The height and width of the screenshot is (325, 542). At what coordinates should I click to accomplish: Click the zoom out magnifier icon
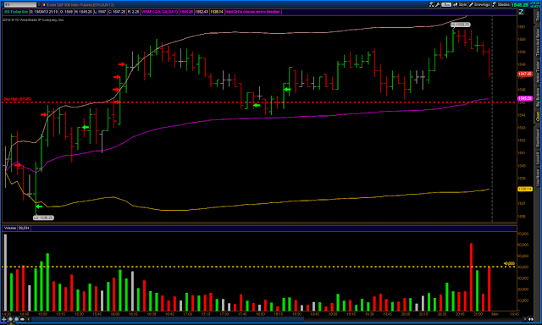point(16,319)
